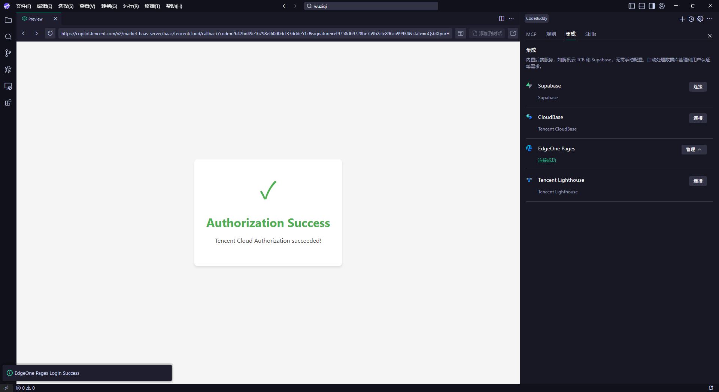Open preview in external browser
719x392 pixels.
pyautogui.click(x=513, y=33)
